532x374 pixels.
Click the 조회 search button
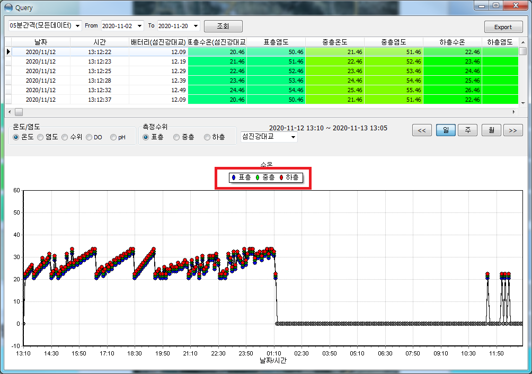click(x=223, y=26)
